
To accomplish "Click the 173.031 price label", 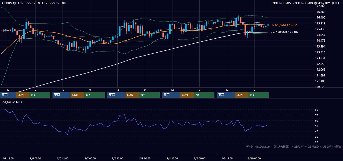I will 320,58.
